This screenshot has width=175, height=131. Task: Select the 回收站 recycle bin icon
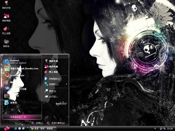(x=6, y=43)
